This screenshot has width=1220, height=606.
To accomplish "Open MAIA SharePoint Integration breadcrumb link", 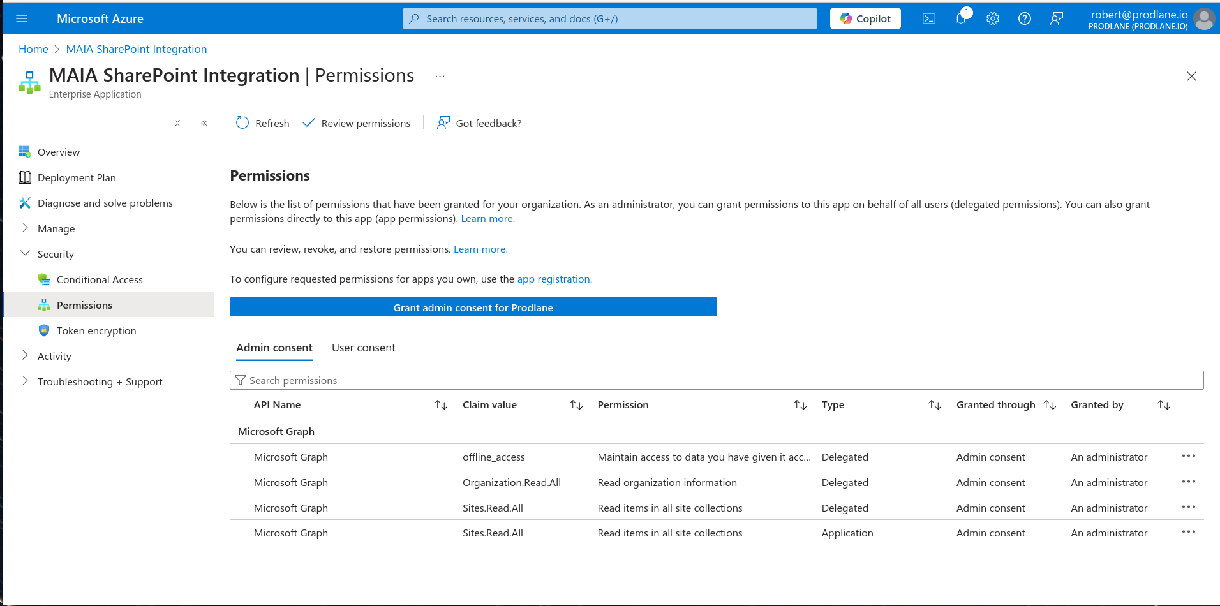I will pyautogui.click(x=137, y=49).
